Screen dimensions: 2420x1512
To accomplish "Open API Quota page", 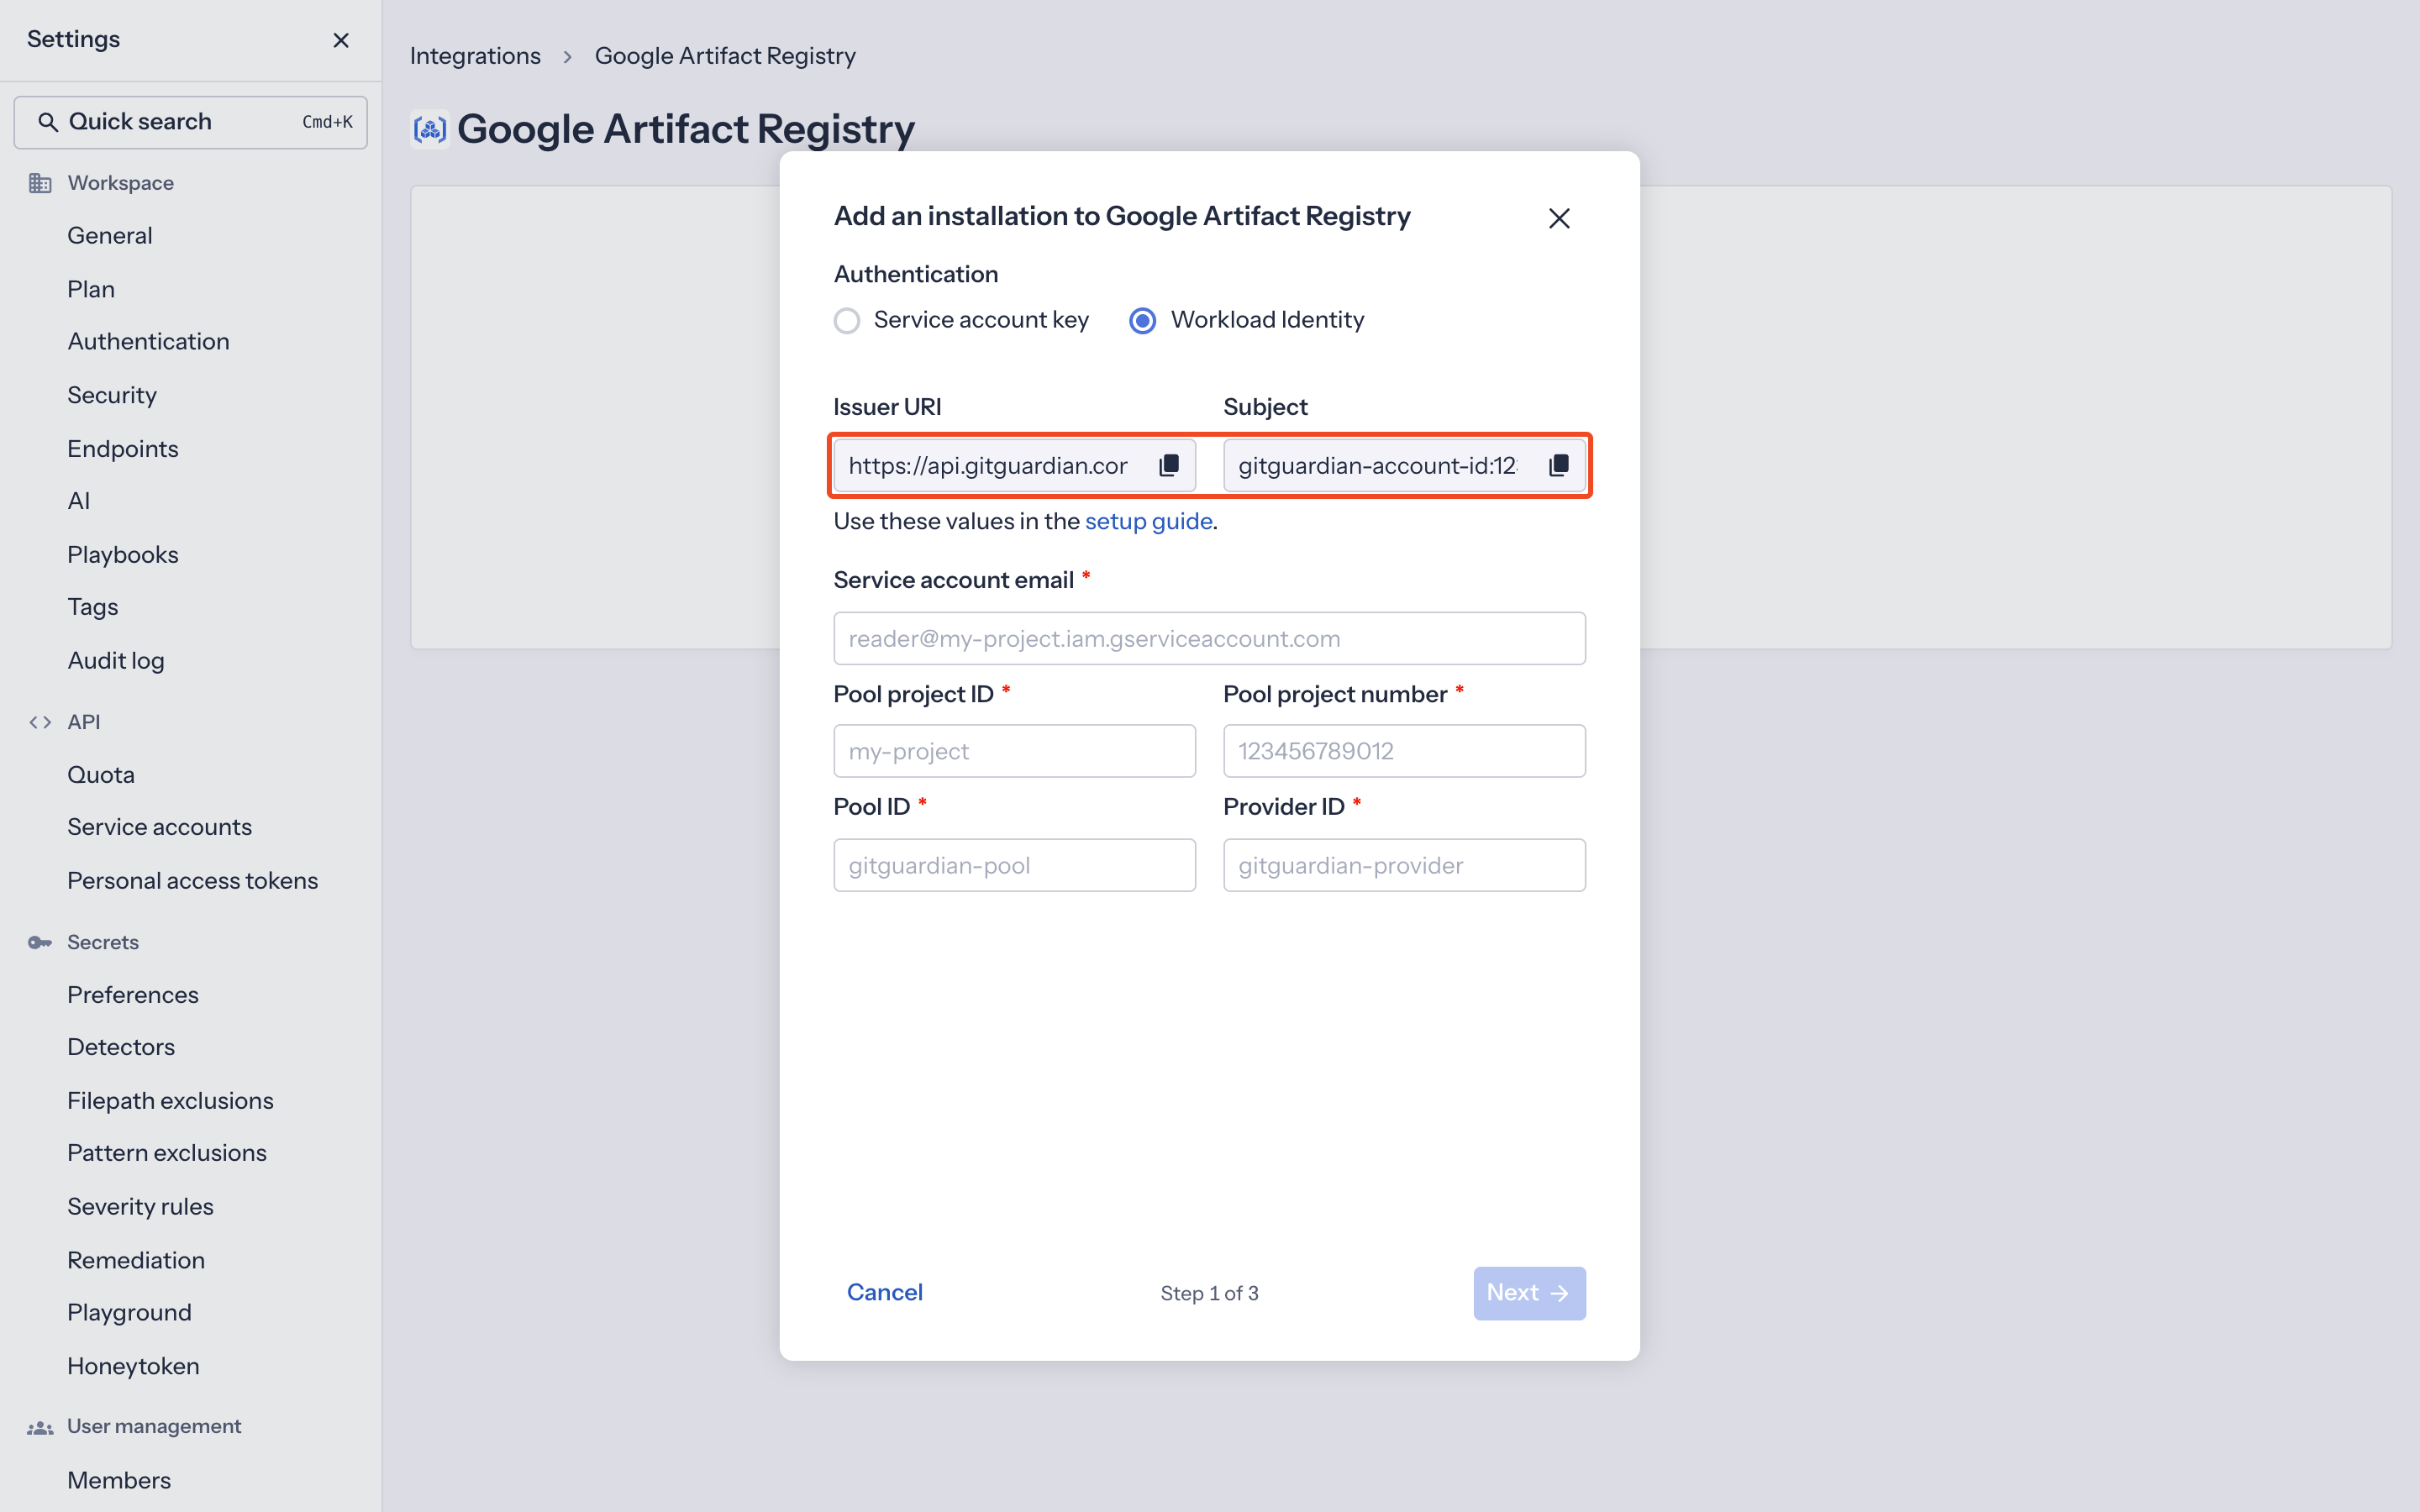I will (101, 775).
